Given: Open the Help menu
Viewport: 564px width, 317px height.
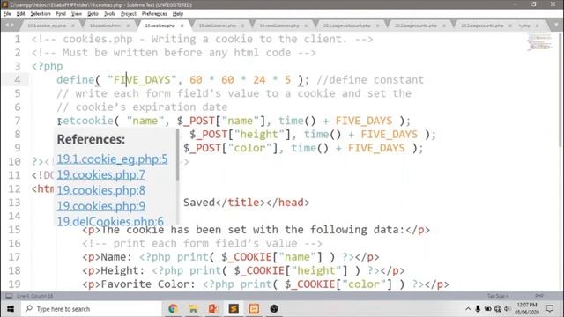Looking at the screenshot, I should [x=178, y=14].
